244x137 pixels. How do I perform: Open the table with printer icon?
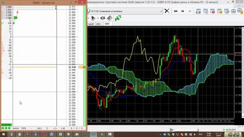(226, 11)
